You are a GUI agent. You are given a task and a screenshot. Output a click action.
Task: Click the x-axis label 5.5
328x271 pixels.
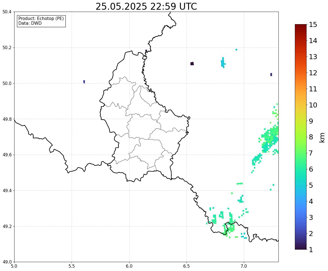(x=72, y=266)
